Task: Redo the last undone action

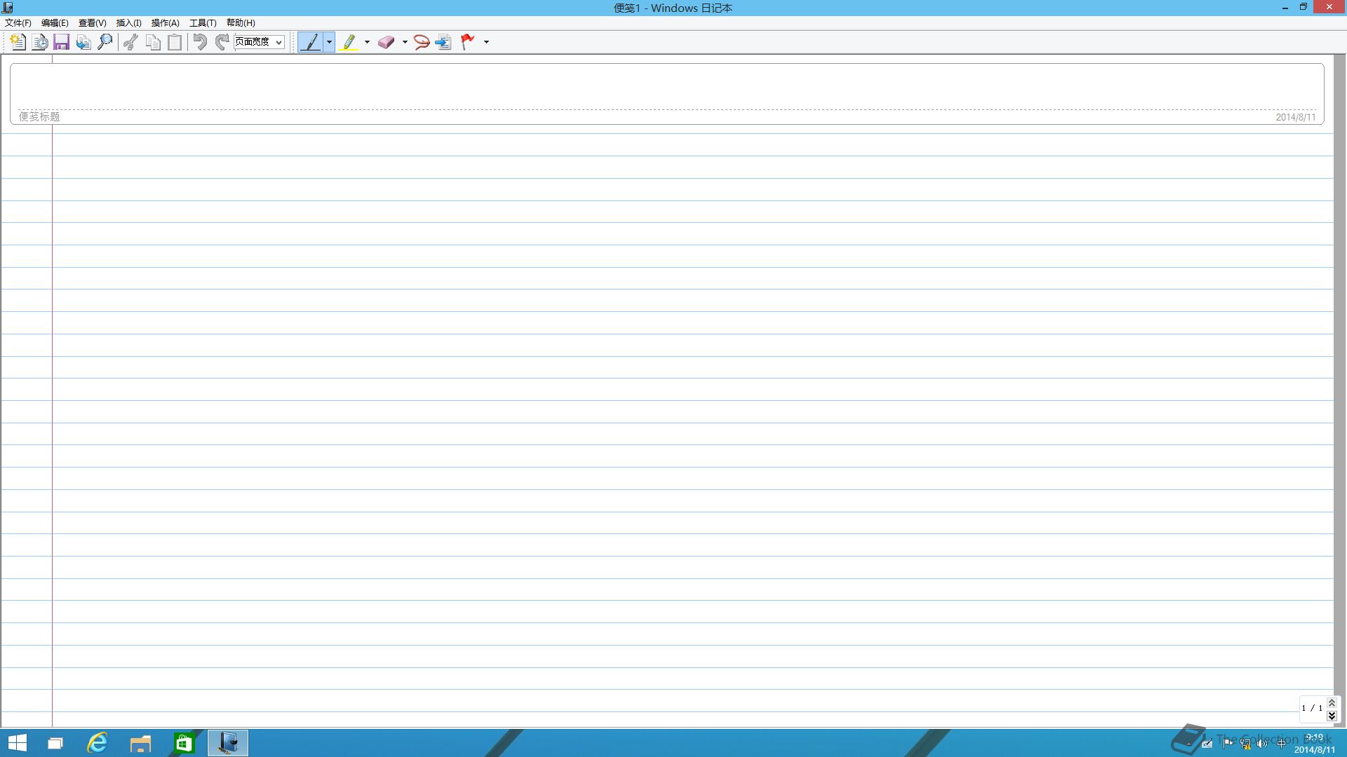Action: 222,42
